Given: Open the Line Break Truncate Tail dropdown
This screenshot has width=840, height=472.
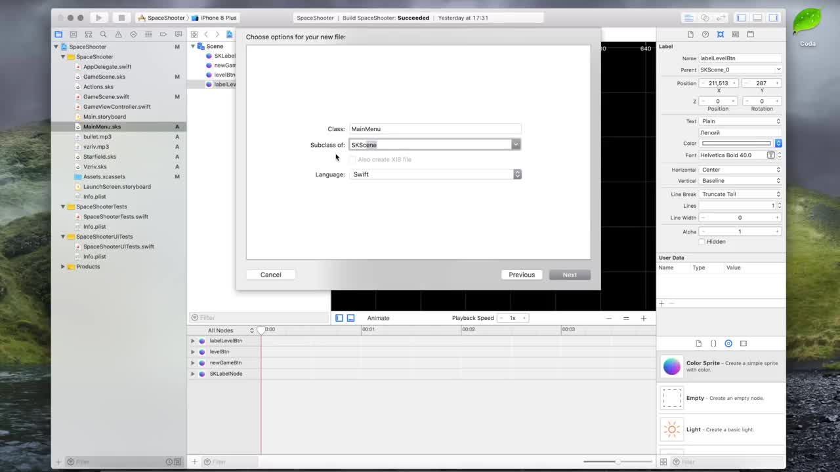Looking at the screenshot, I should tap(740, 194).
